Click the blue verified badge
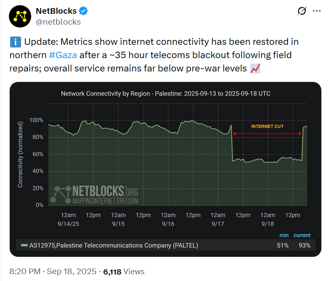 [84, 11]
